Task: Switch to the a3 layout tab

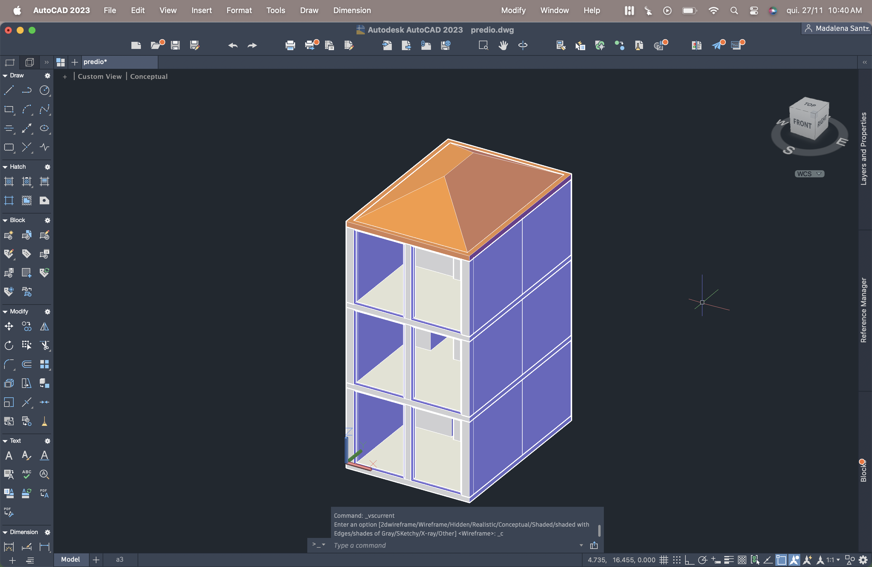Action: (120, 559)
